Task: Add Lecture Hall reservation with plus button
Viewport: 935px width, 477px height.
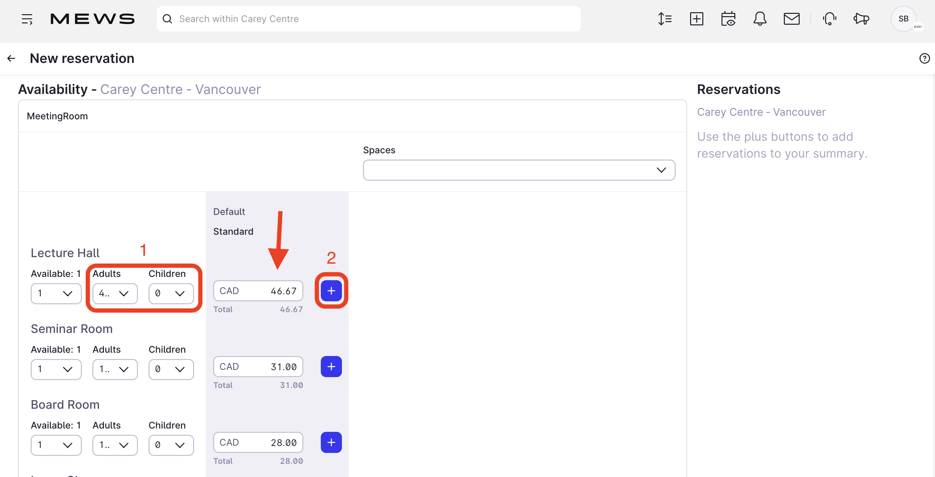Action: (x=331, y=291)
